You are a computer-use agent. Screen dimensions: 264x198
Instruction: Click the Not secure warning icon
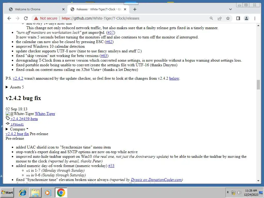click(x=36, y=18)
